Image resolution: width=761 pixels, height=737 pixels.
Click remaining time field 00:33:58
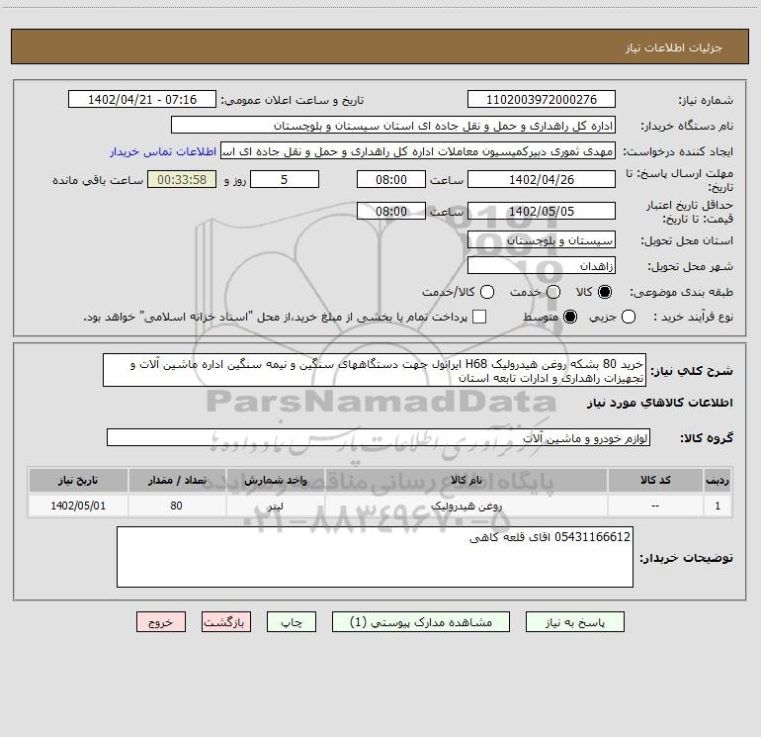[182, 179]
